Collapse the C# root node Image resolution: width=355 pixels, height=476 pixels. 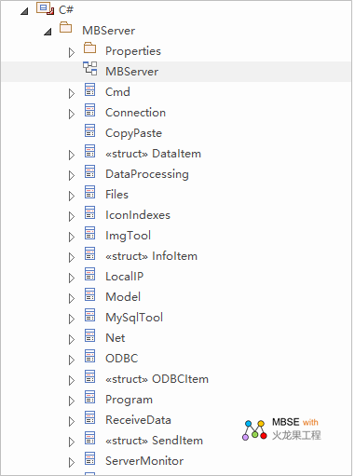tap(24, 11)
